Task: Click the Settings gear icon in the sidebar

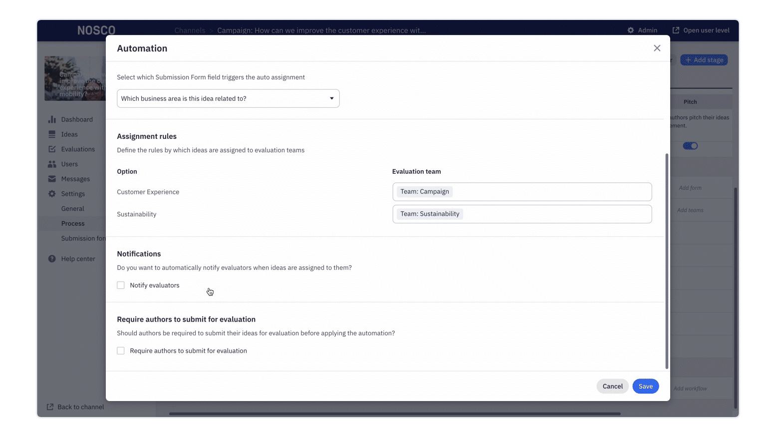Action: click(52, 194)
